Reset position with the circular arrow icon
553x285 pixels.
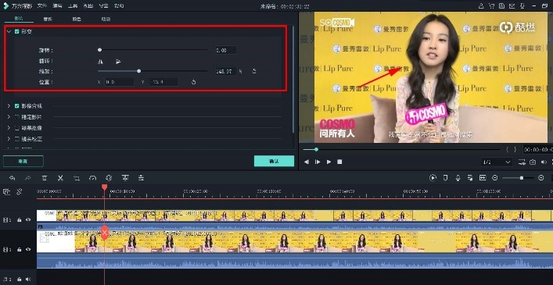click(x=193, y=82)
